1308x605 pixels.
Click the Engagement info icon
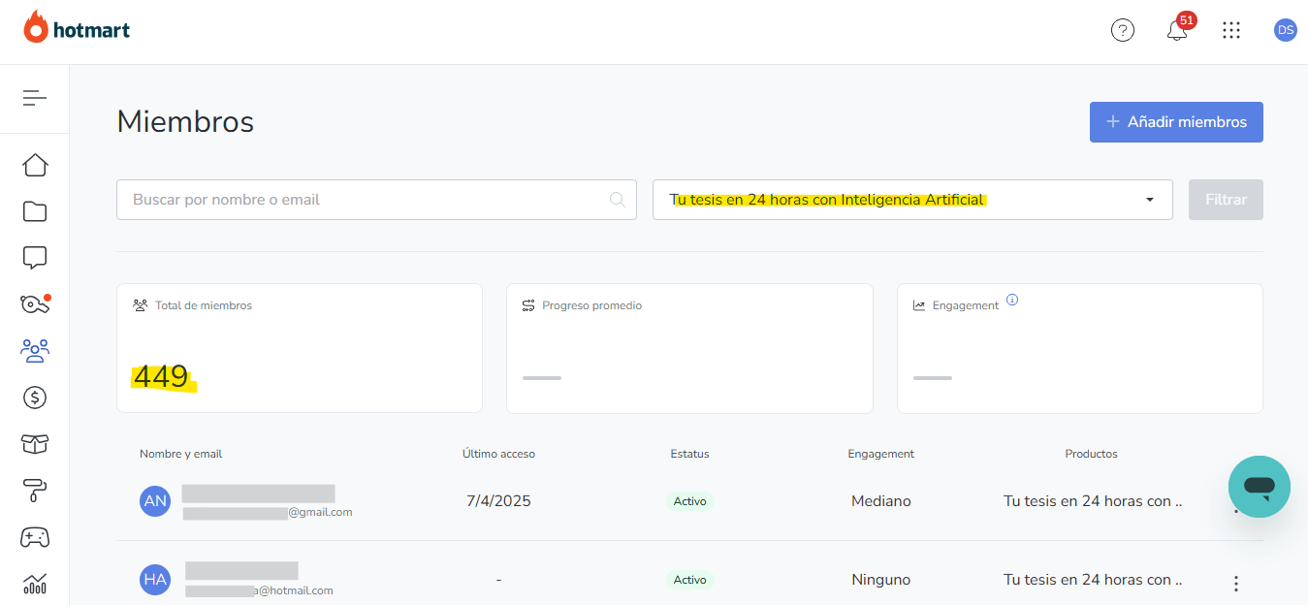click(x=1012, y=300)
